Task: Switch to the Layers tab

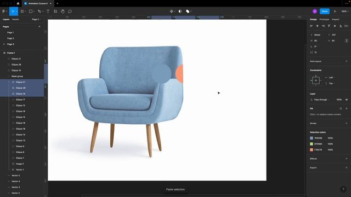Action: [6, 20]
